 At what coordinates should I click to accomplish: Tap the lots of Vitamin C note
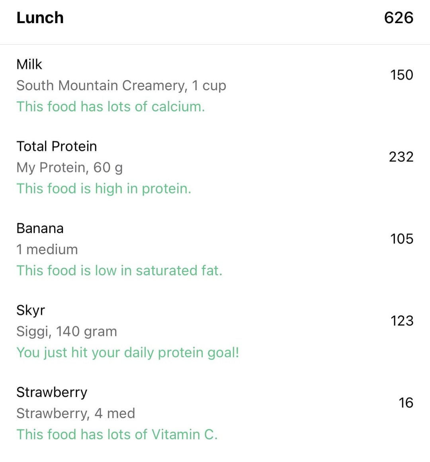pyautogui.click(x=117, y=434)
